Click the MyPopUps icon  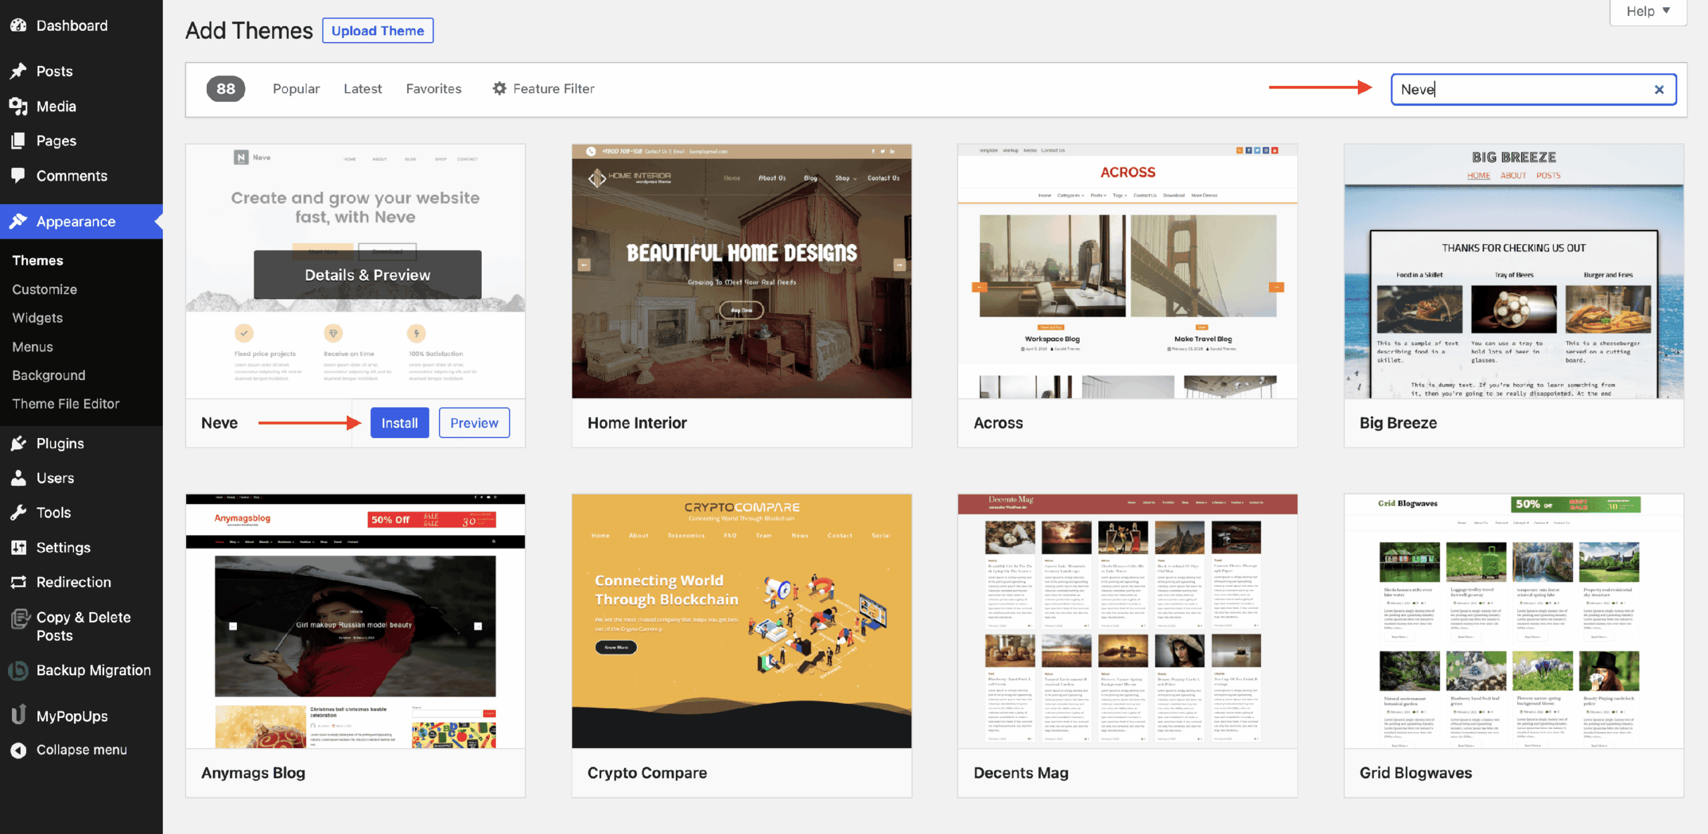point(19,715)
